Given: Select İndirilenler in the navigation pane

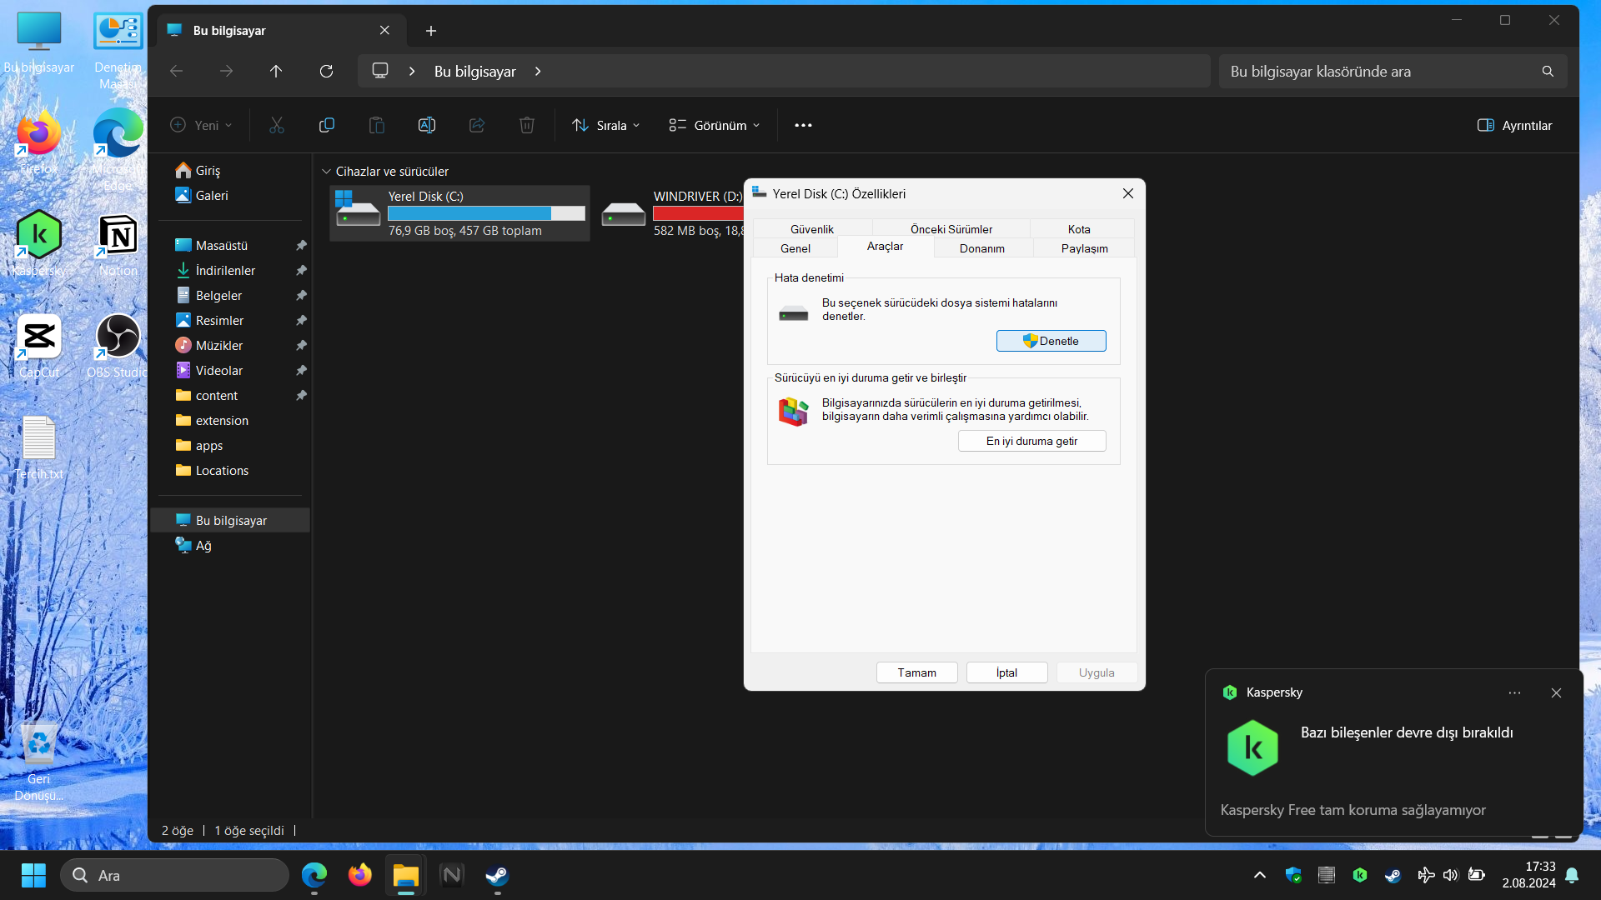Looking at the screenshot, I should 225,271.
